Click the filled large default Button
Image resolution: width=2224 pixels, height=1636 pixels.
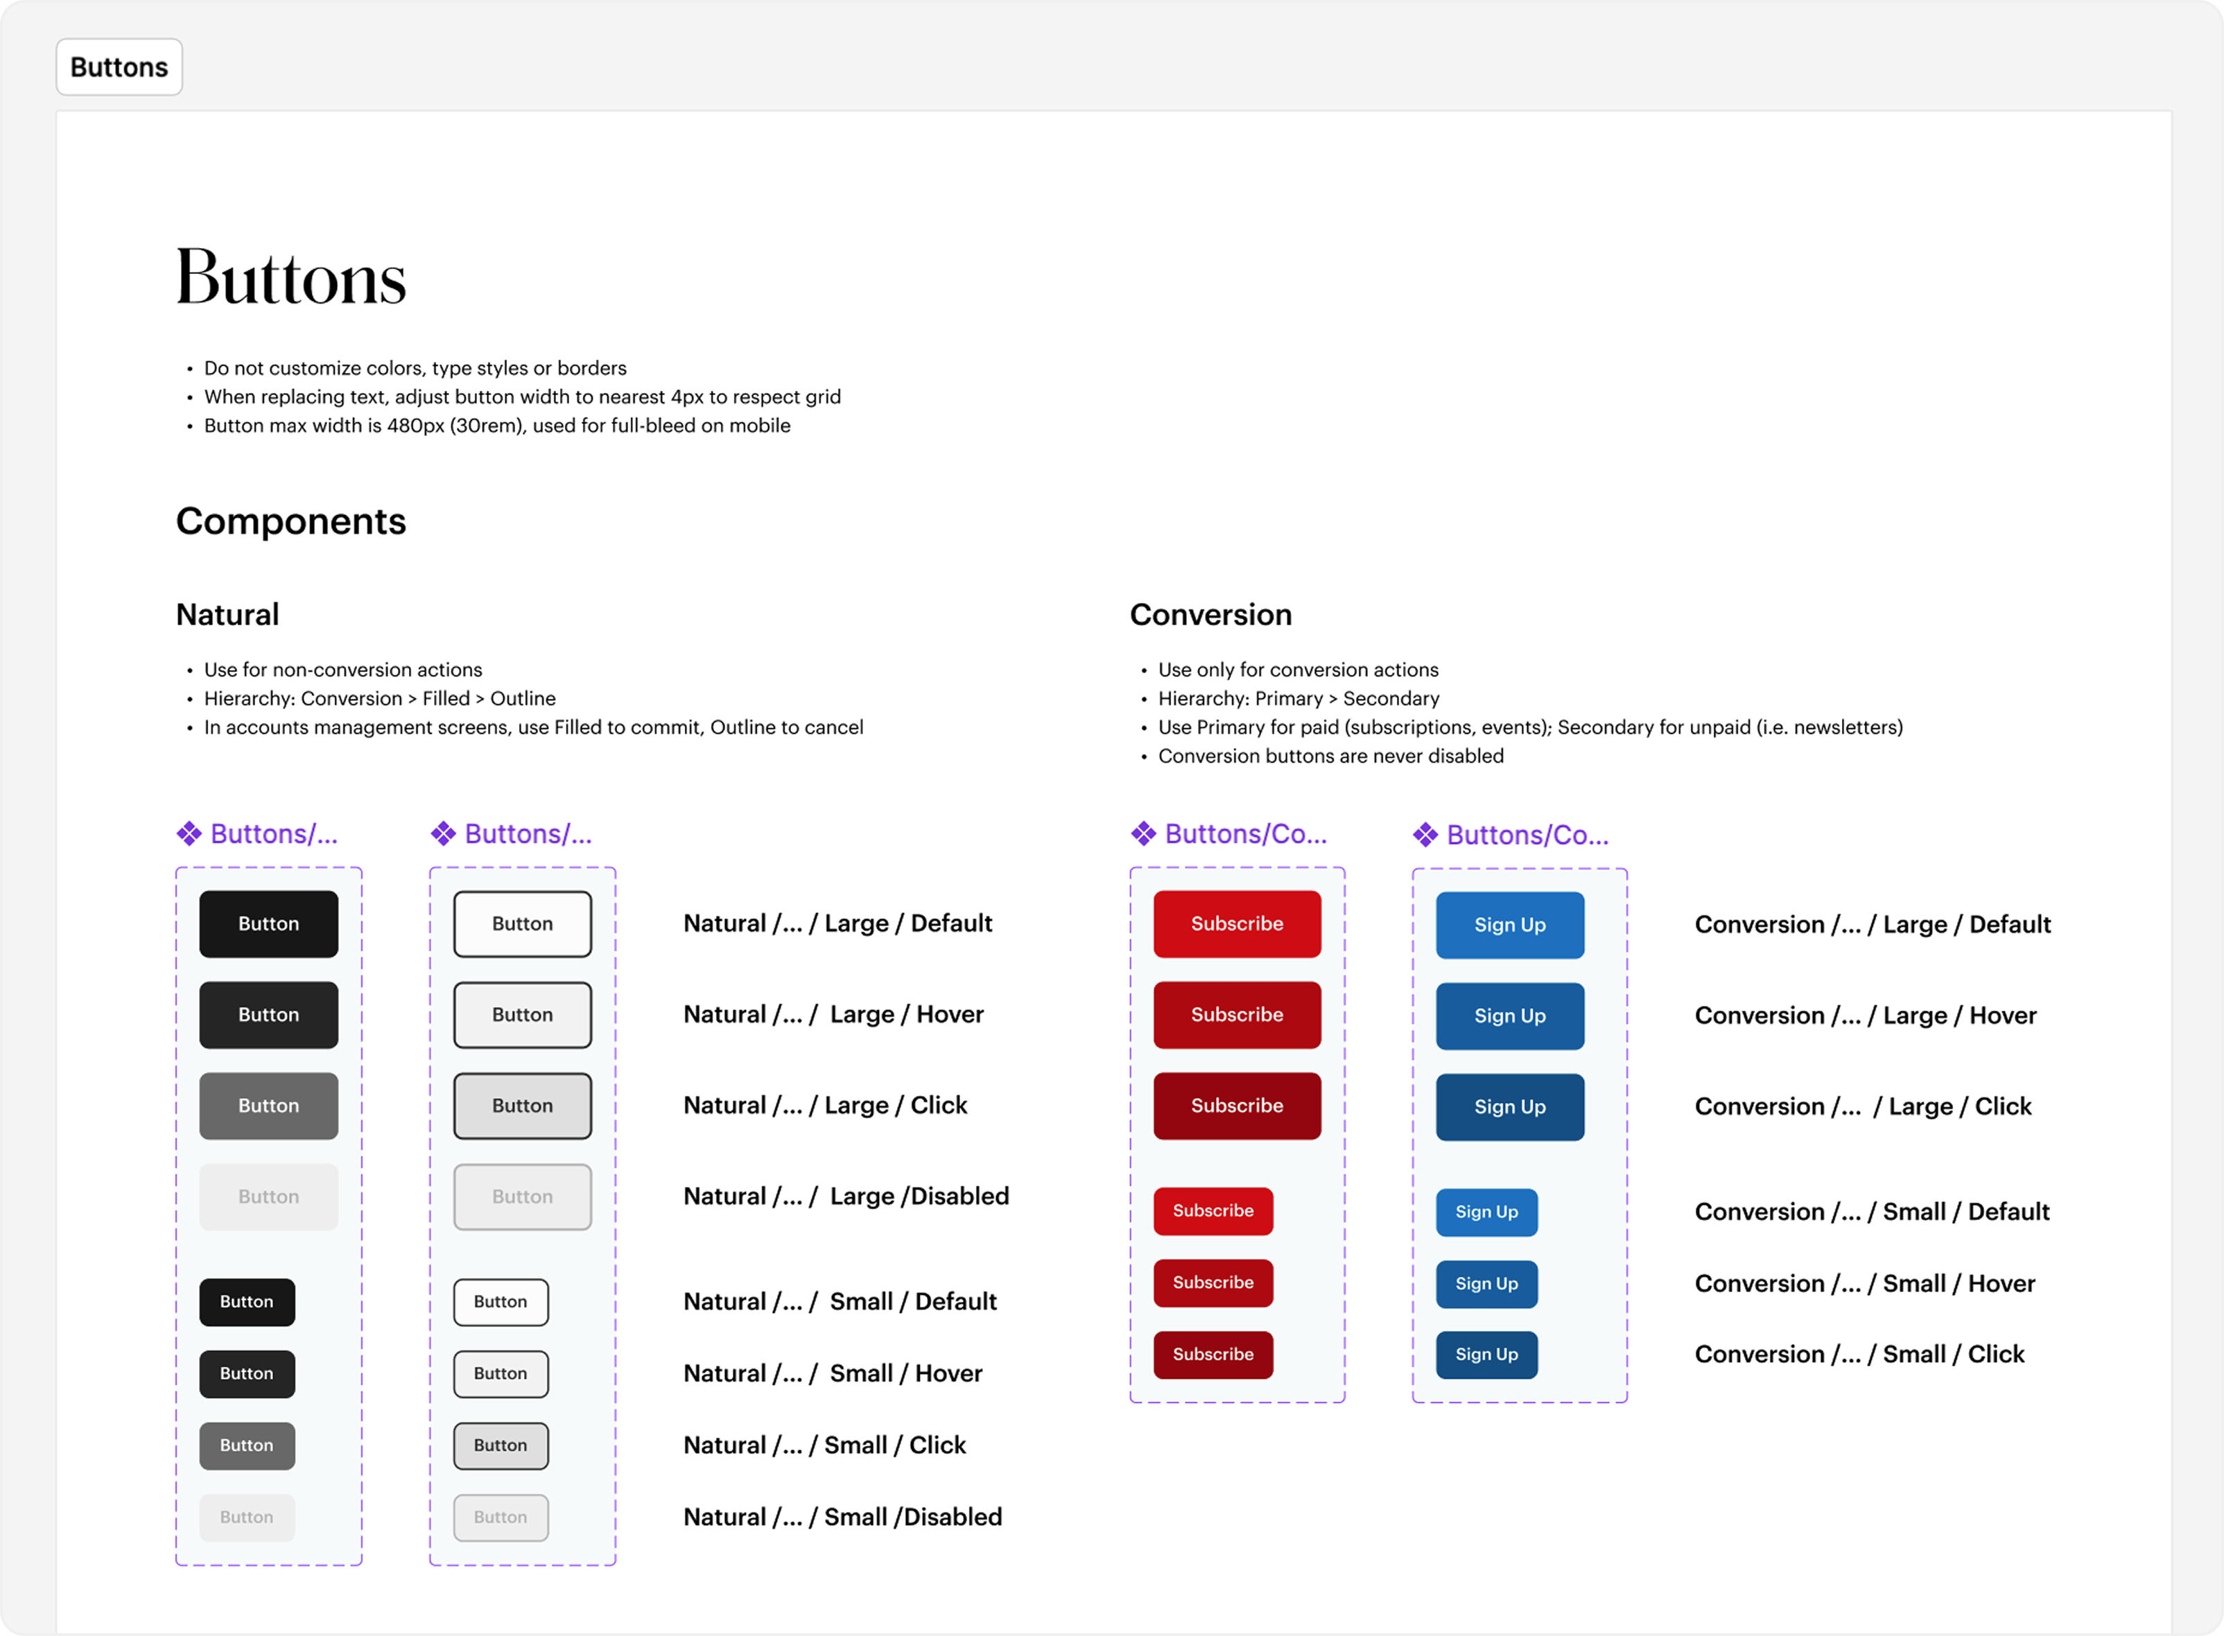point(268,924)
